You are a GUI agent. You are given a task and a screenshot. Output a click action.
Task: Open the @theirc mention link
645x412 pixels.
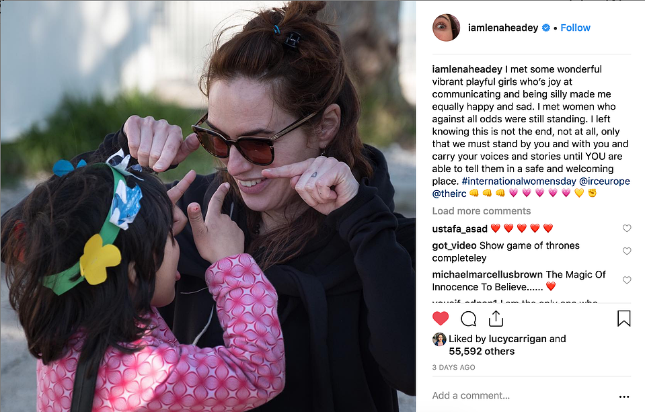pos(449,194)
